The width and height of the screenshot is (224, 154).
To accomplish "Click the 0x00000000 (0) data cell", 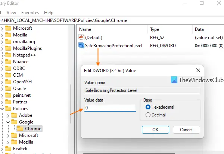I will coord(209,46).
